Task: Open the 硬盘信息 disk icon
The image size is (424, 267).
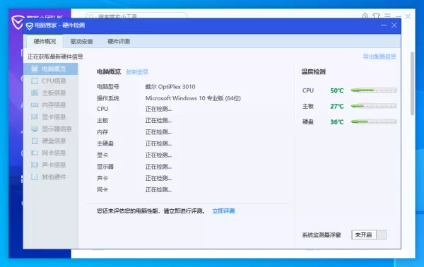Action: click(x=35, y=141)
